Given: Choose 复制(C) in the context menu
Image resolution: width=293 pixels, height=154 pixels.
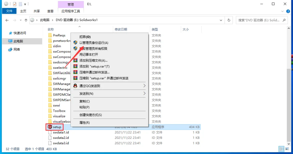Looking at the screenshot, I should point(109,101).
